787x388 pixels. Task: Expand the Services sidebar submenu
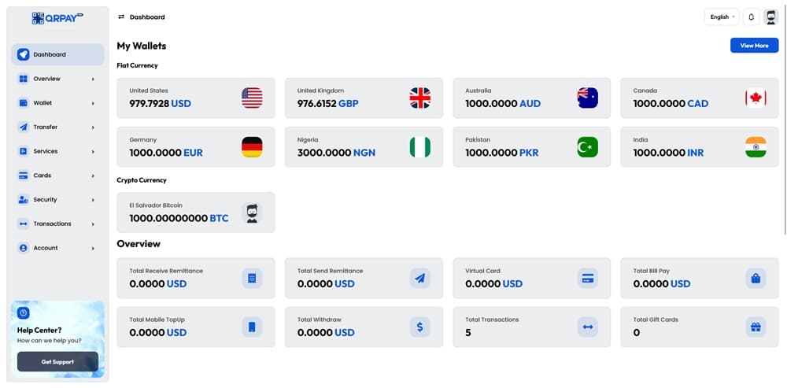click(57, 151)
